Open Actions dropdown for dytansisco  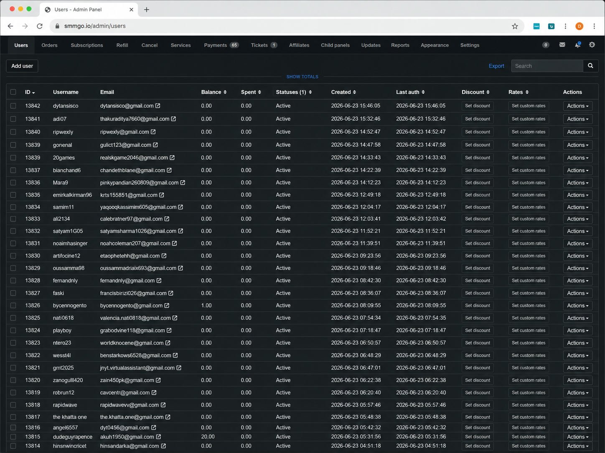coord(578,106)
